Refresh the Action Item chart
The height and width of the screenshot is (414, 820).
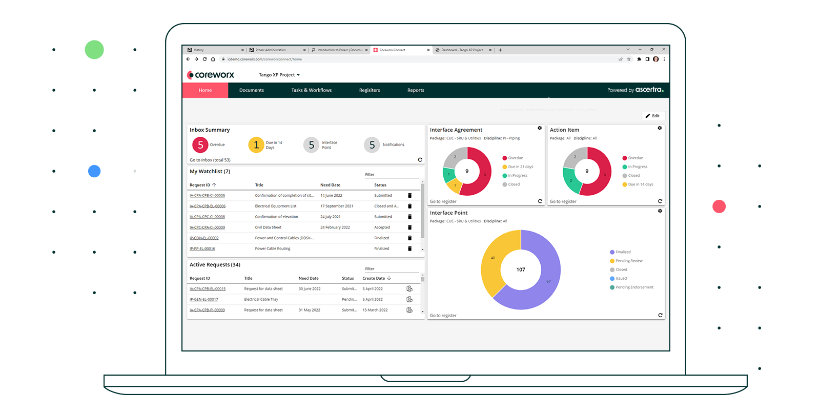coord(660,201)
